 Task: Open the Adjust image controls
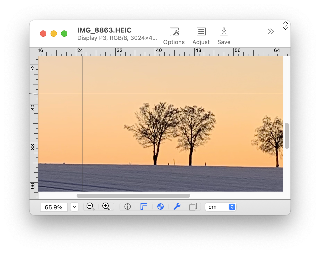pos(201,36)
